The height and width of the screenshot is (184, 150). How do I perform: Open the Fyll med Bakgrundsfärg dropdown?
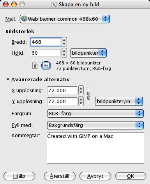(95, 125)
